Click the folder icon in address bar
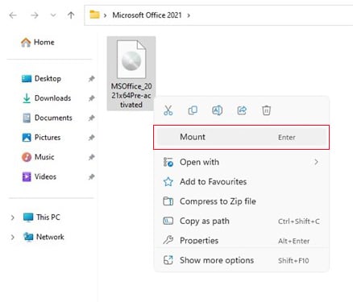353x302 pixels. 94,14
